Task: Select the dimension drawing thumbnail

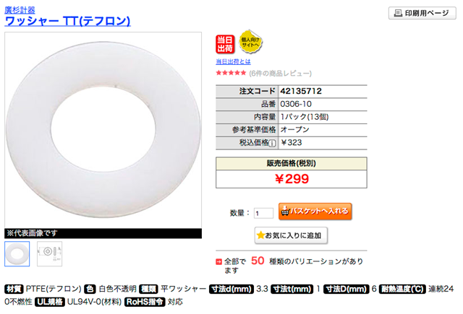Action: [49, 254]
